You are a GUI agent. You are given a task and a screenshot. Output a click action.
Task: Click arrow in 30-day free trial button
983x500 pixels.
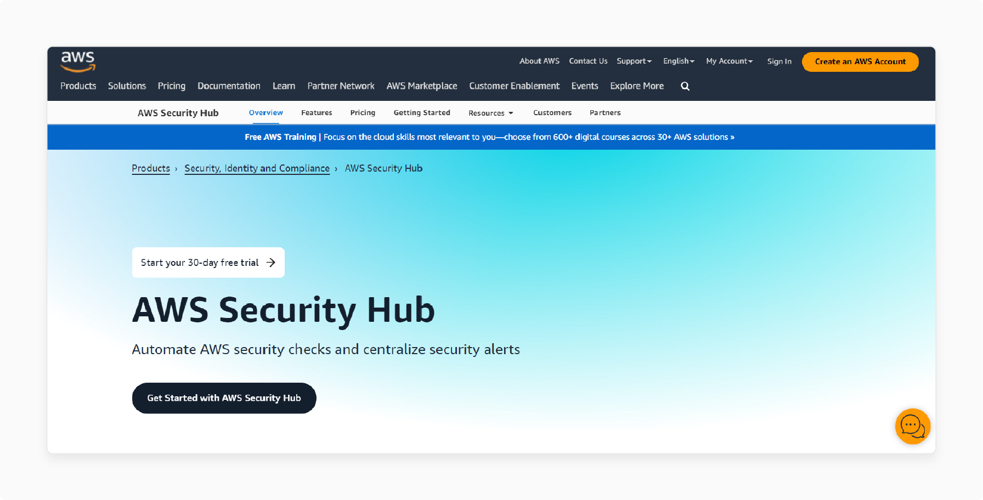271,263
